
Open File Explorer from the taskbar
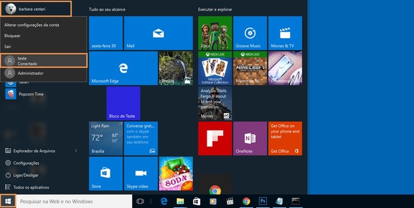pyautogui.click(x=180, y=201)
